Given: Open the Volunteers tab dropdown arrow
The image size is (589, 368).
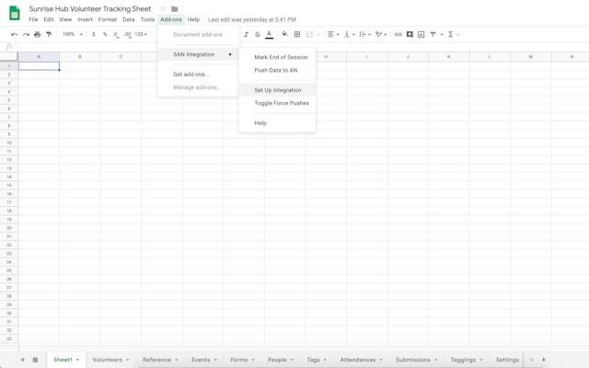Looking at the screenshot, I should pos(128,360).
